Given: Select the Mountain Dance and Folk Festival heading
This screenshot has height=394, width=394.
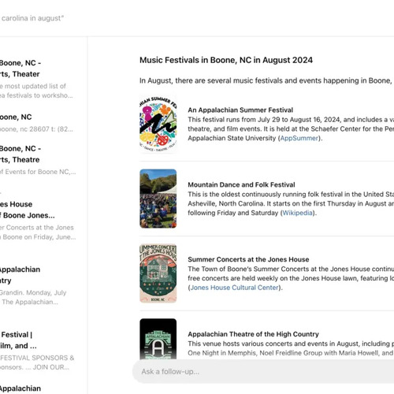Looking at the screenshot, I should coord(241,184).
